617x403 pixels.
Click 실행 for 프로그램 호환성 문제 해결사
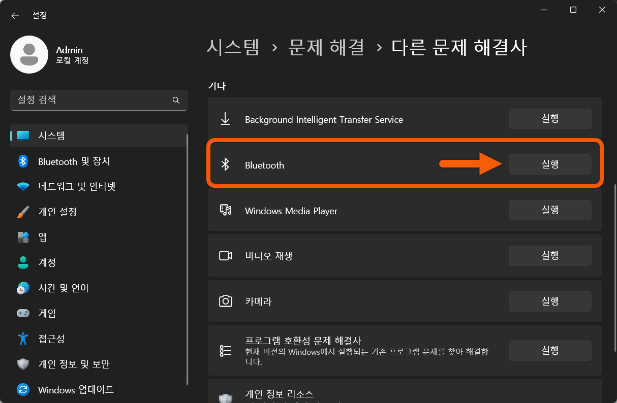[x=550, y=351]
